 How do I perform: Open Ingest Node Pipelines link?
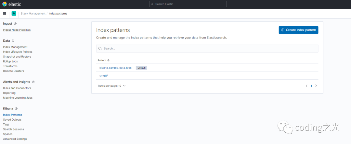click(17, 30)
